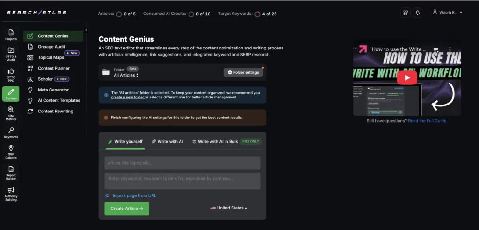Click the PRO ONLY badge

click(251, 141)
